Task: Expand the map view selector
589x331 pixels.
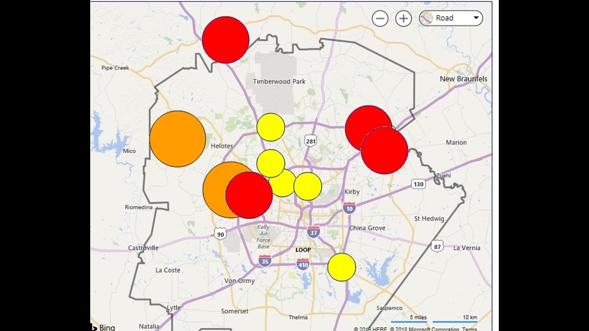Action: pos(450,18)
